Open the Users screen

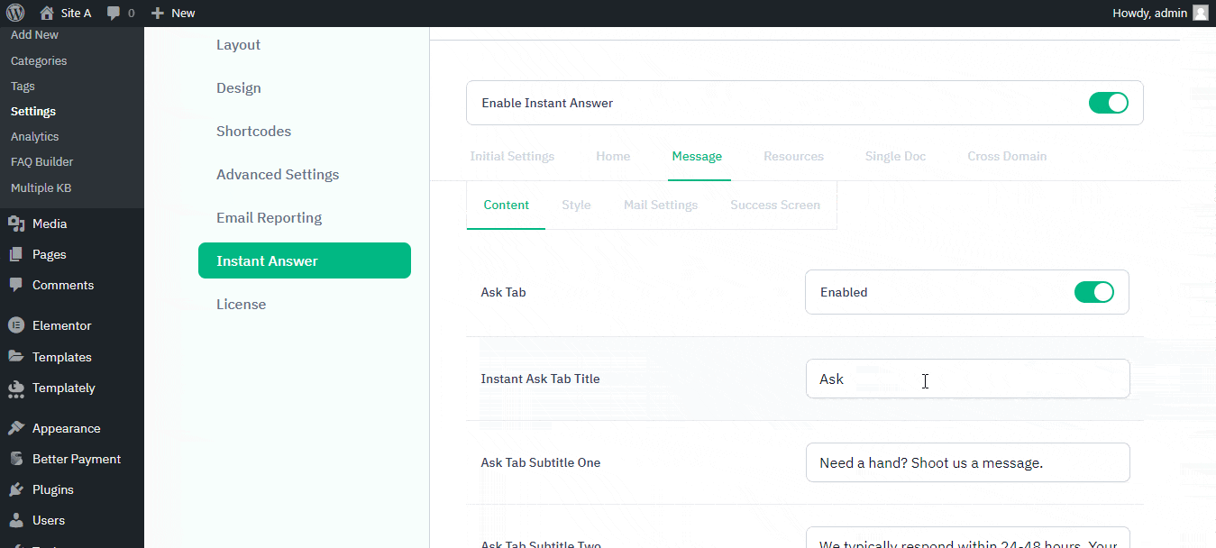coord(49,519)
